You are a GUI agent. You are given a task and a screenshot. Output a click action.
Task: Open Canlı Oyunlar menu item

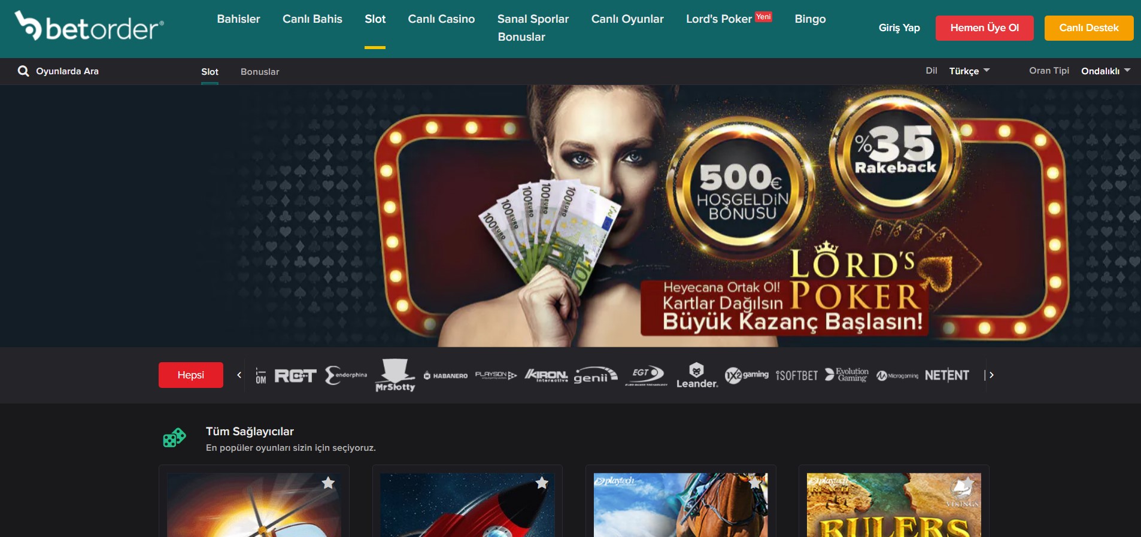coord(627,19)
